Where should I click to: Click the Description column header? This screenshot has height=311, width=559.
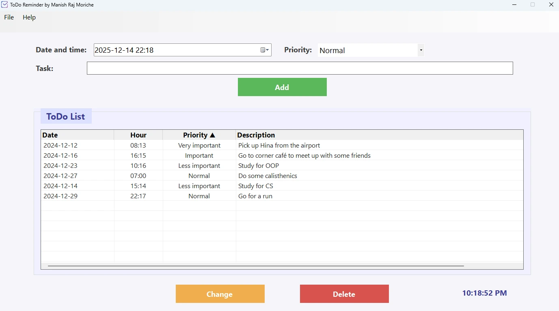[x=256, y=135]
